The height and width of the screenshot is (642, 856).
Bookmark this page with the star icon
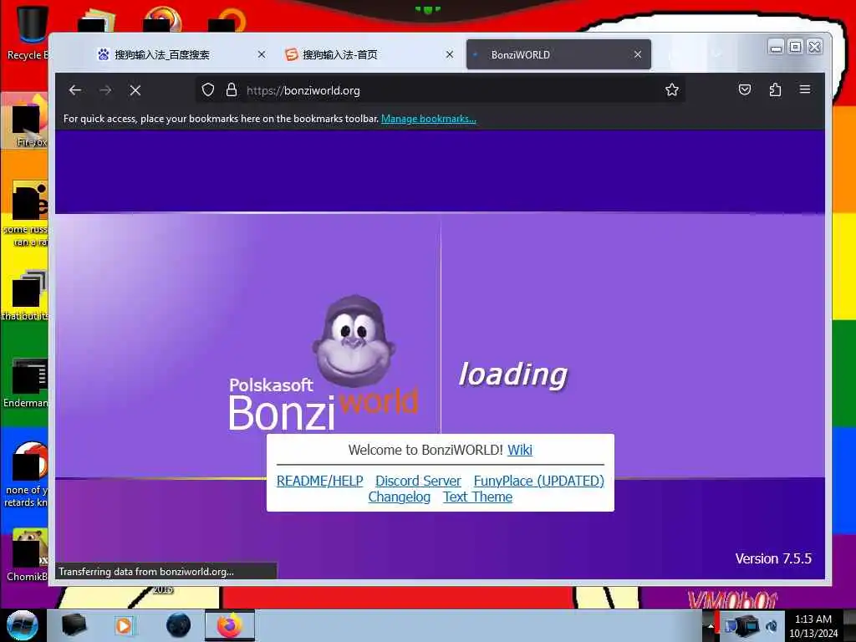pos(672,90)
